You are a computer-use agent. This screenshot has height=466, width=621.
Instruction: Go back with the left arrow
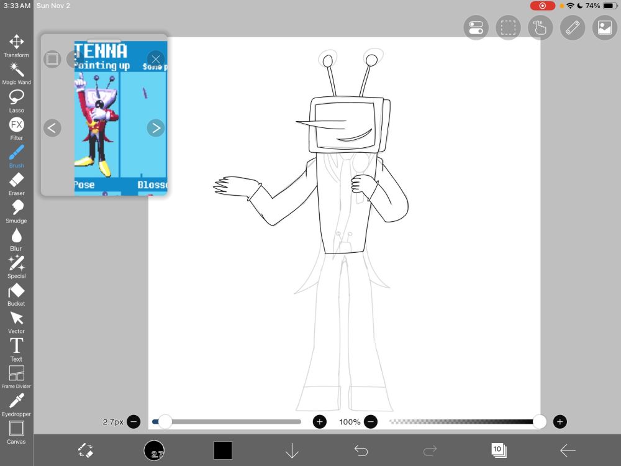[x=568, y=450]
